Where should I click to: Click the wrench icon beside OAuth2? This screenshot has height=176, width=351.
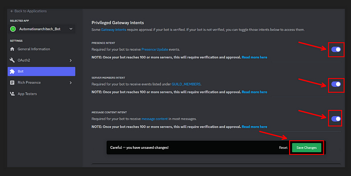pyautogui.click(x=12, y=60)
